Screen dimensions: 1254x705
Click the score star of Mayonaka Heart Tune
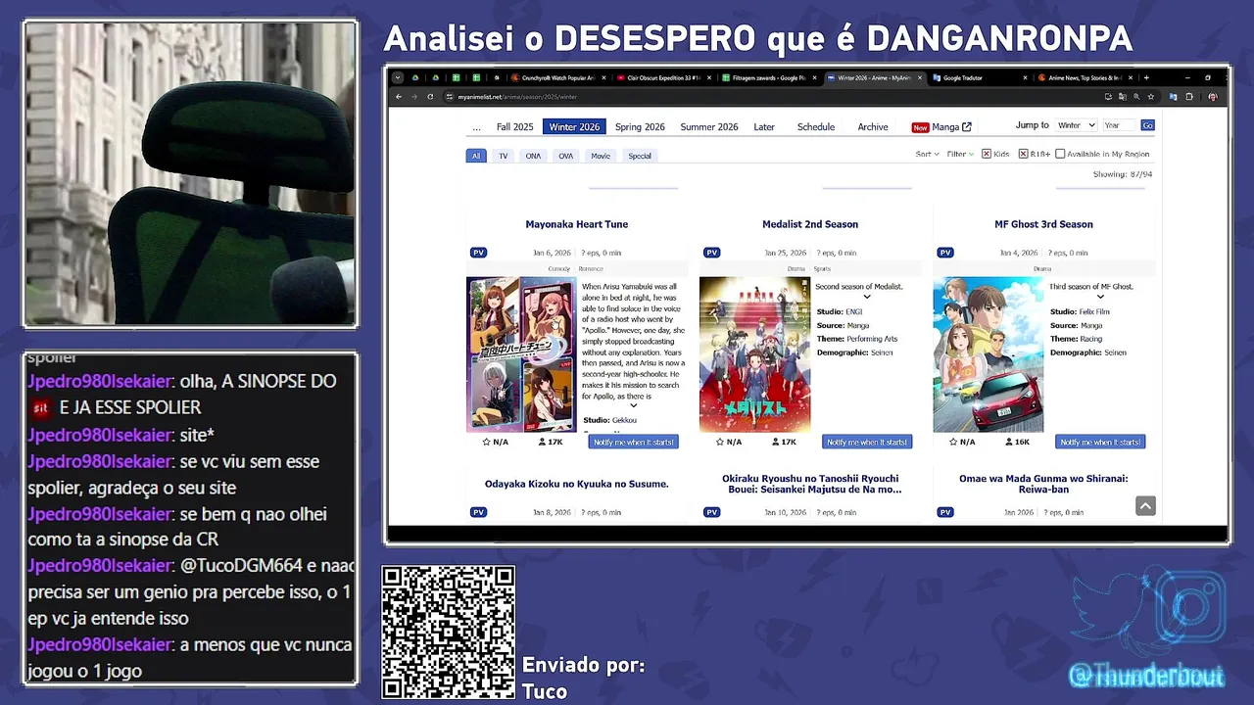pyautogui.click(x=486, y=442)
